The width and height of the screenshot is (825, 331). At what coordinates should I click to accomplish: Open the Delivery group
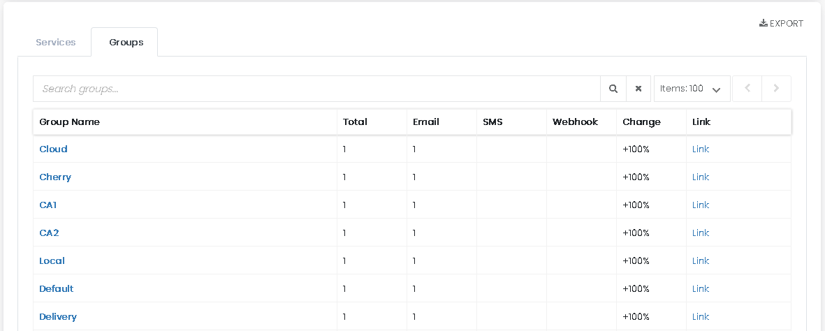58,316
